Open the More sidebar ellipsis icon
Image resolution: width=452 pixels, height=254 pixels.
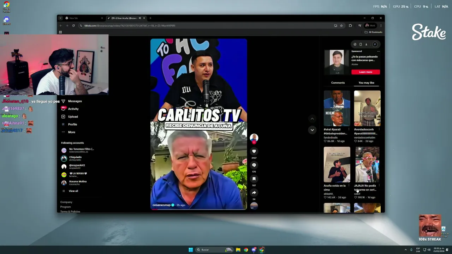tap(63, 132)
